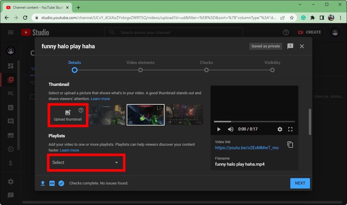The width and height of the screenshot is (347, 205).
Task: Enter fullscreen in the video preview
Action: 290,129
